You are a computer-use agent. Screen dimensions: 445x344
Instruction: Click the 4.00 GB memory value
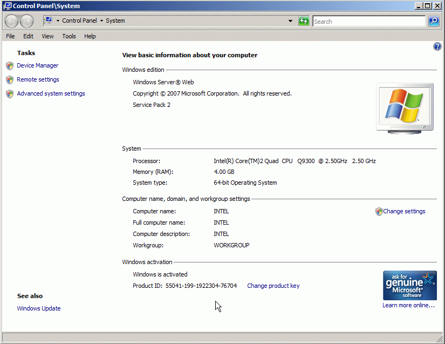(x=224, y=172)
